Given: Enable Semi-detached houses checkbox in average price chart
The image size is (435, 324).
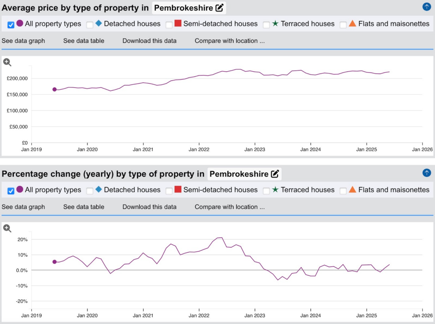Looking at the screenshot, I should 169,25.
